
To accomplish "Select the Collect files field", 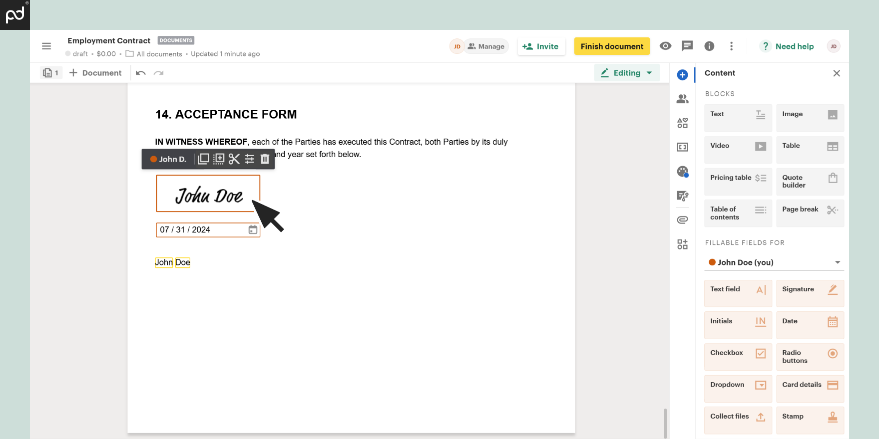I will 738,421.
